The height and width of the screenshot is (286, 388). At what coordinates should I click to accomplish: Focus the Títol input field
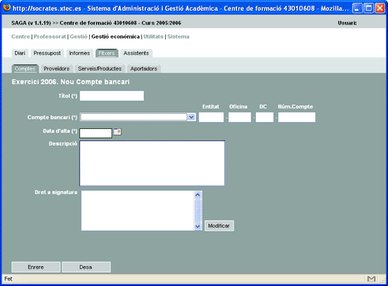111,96
